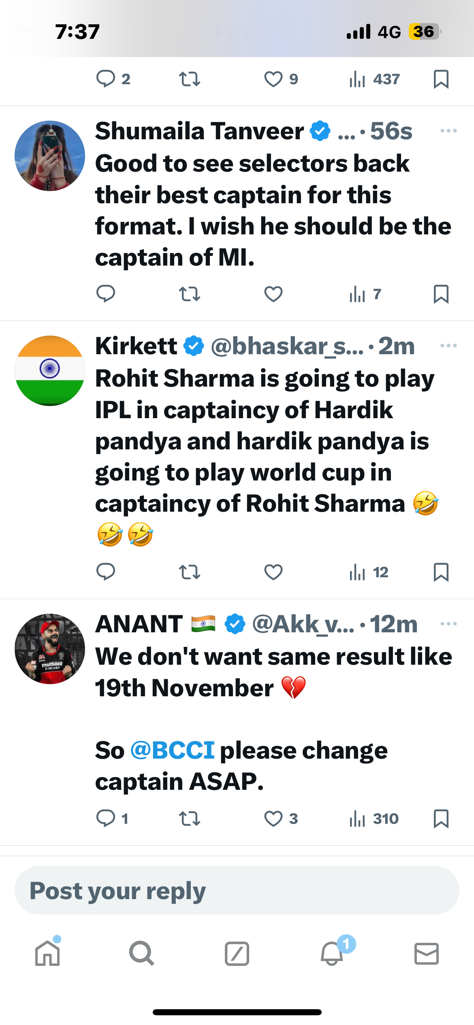
Task: Go to Home tab
Action: click(x=47, y=953)
